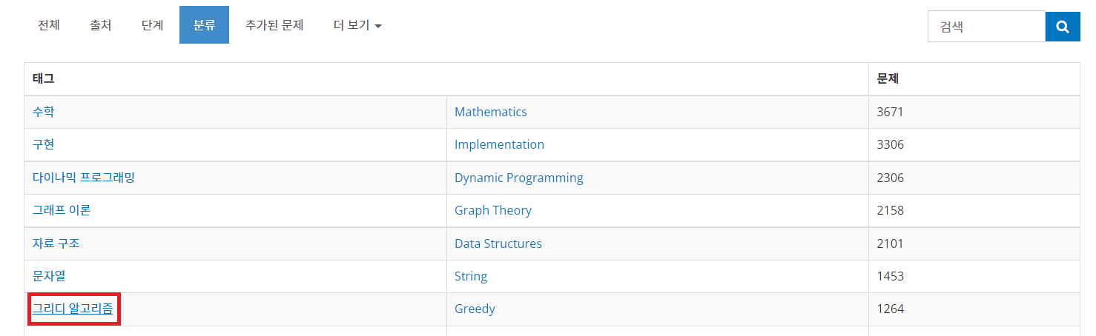
Task: Click problem count 3306 for 구현
Action: tap(890, 144)
